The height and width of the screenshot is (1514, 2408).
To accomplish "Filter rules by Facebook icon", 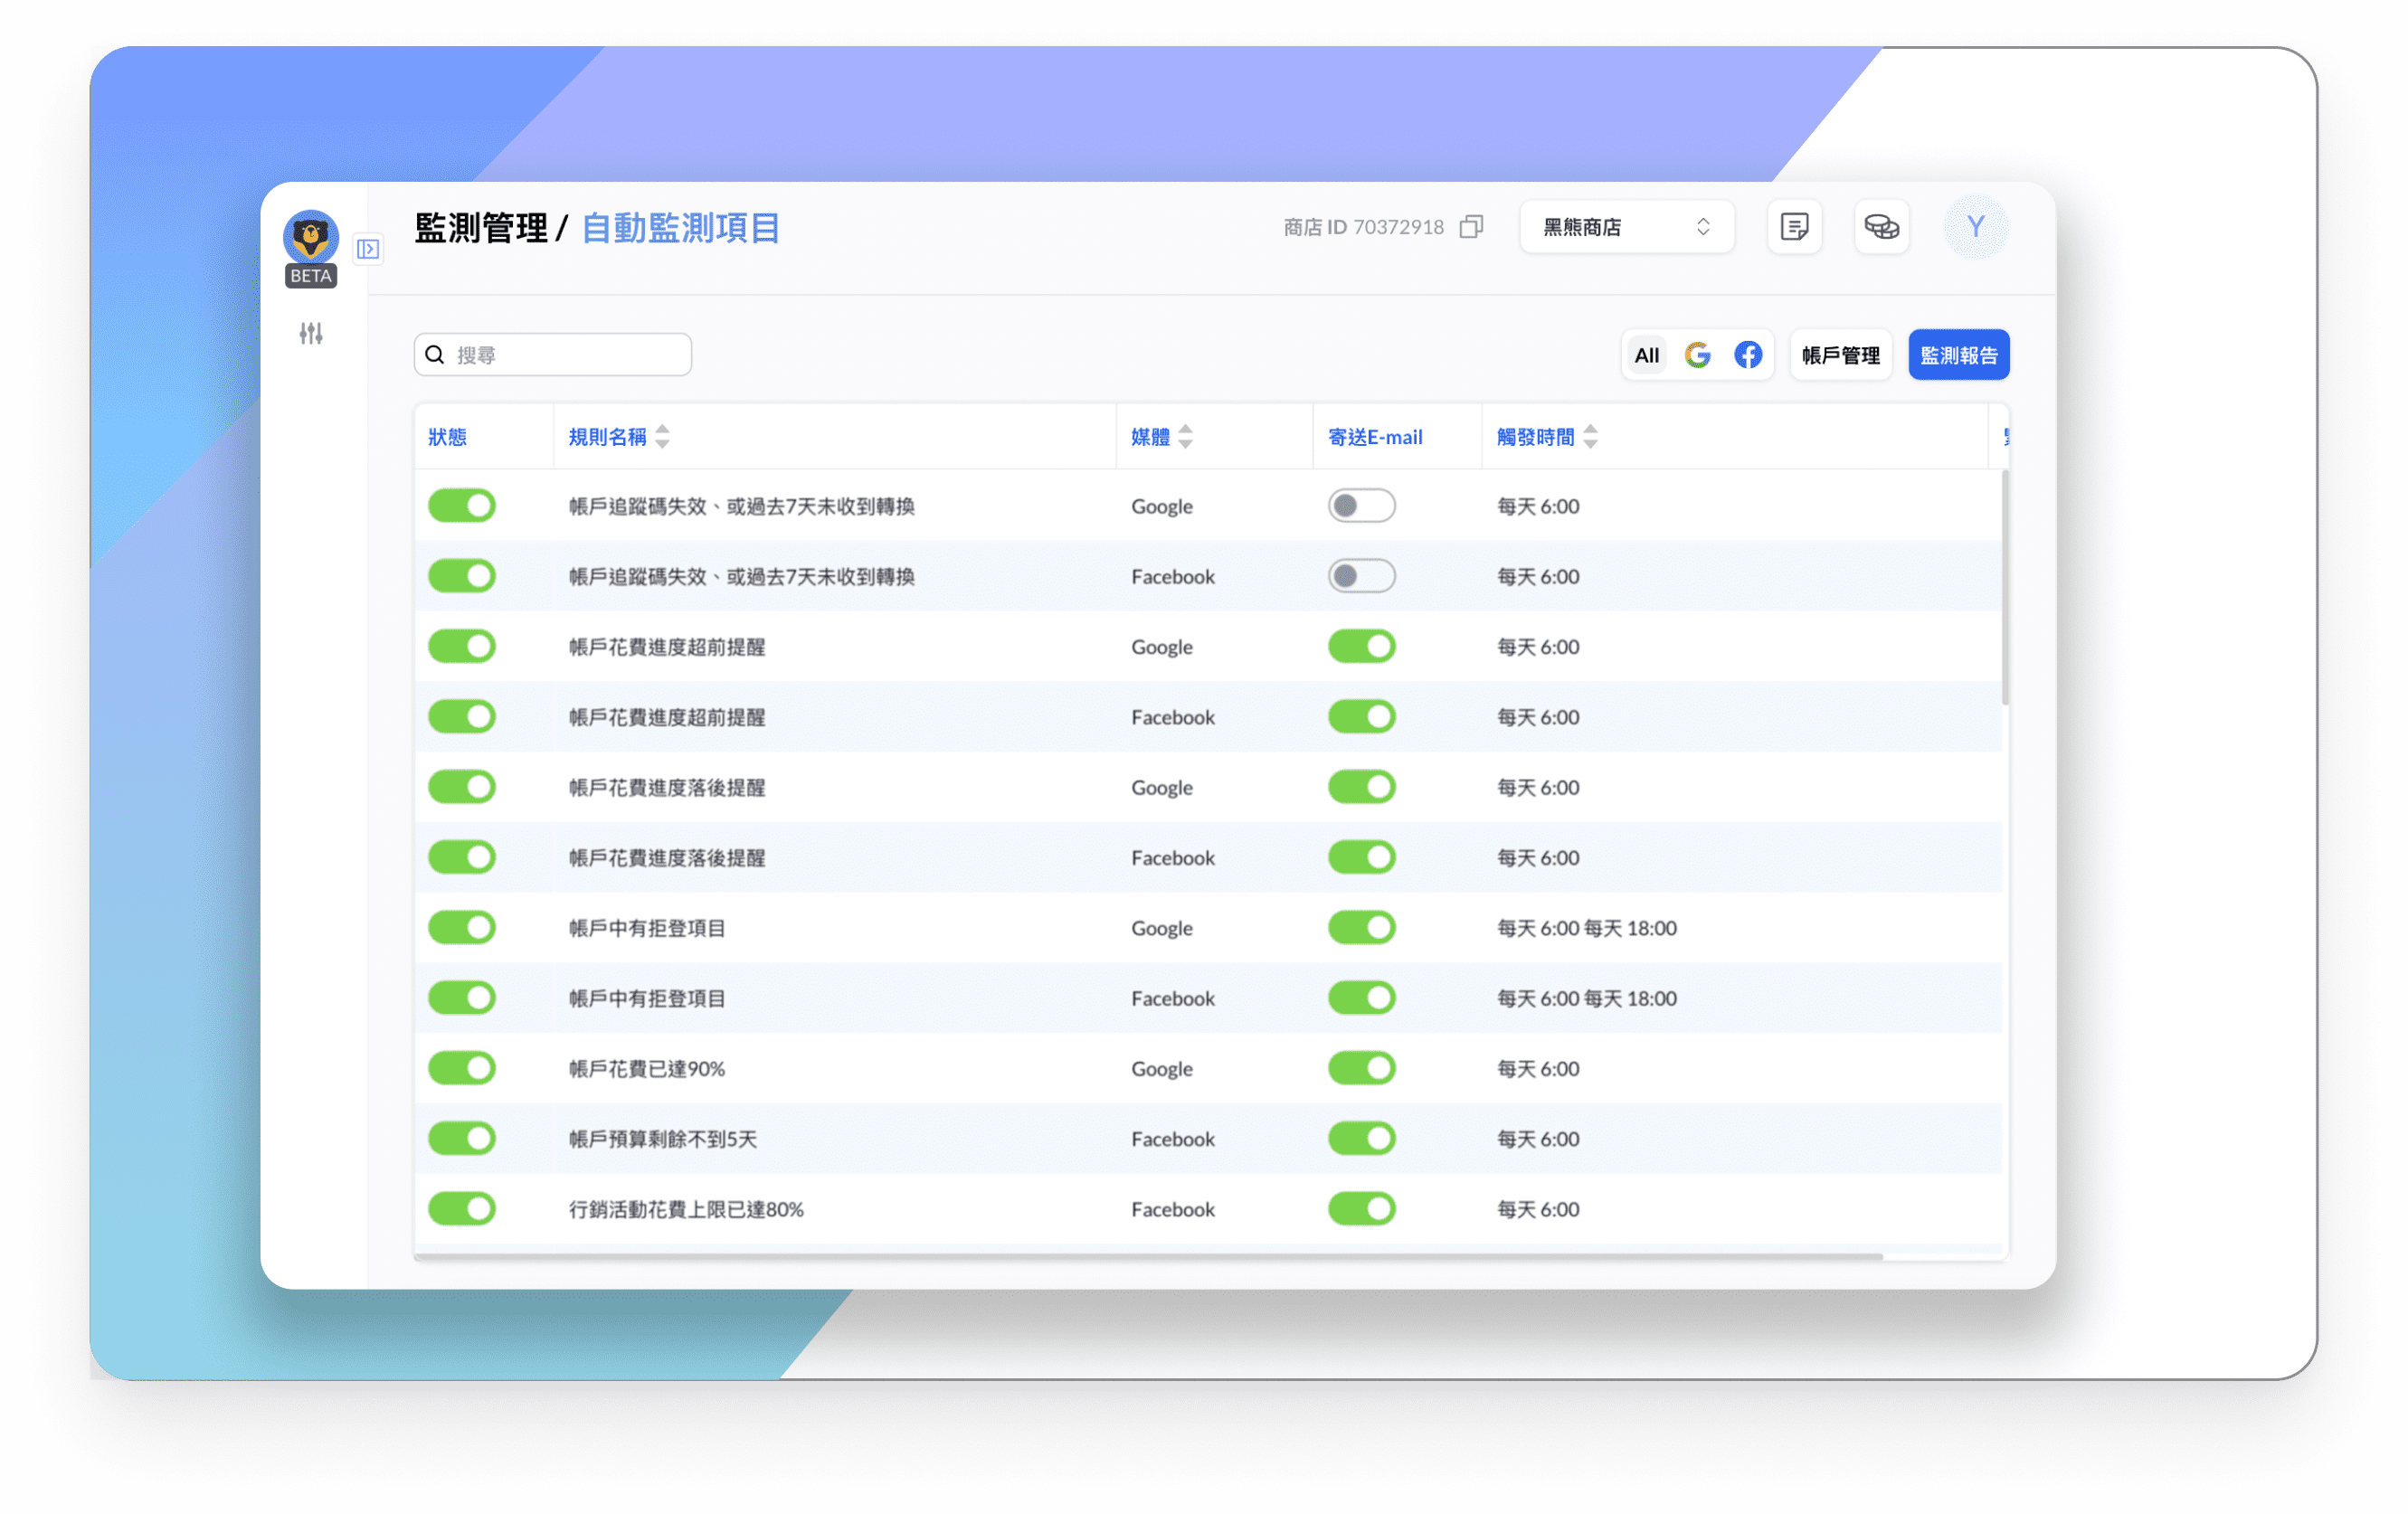I will pyautogui.click(x=1747, y=355).
